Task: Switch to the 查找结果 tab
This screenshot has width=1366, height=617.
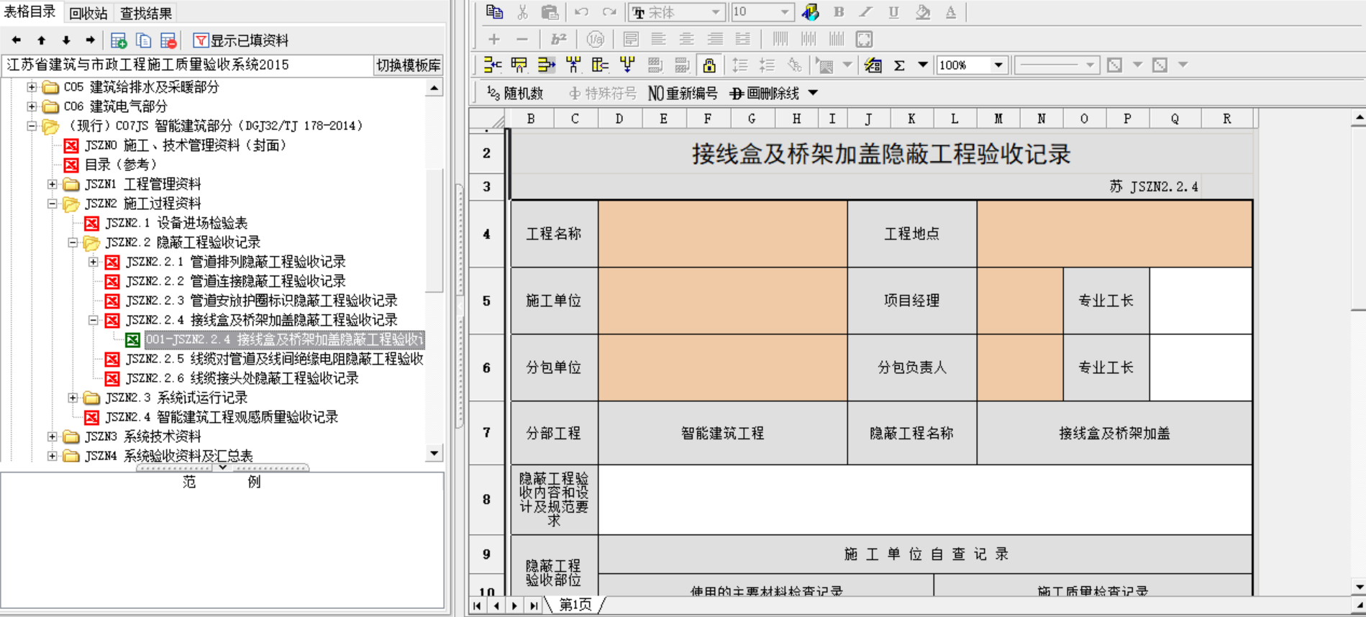Action: point(146,13)
